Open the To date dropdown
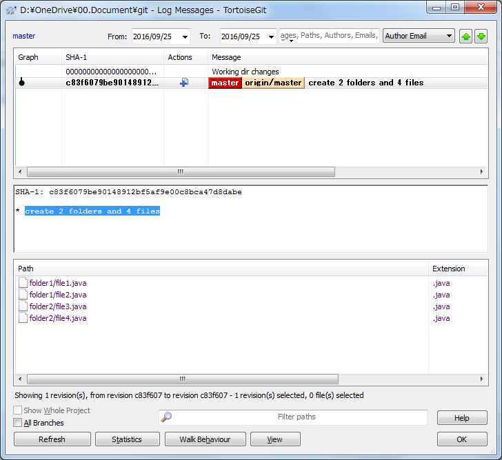 tap(271, 36)
